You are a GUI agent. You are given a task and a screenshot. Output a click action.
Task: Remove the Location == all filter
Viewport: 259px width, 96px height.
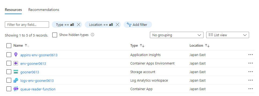[117, 25]
